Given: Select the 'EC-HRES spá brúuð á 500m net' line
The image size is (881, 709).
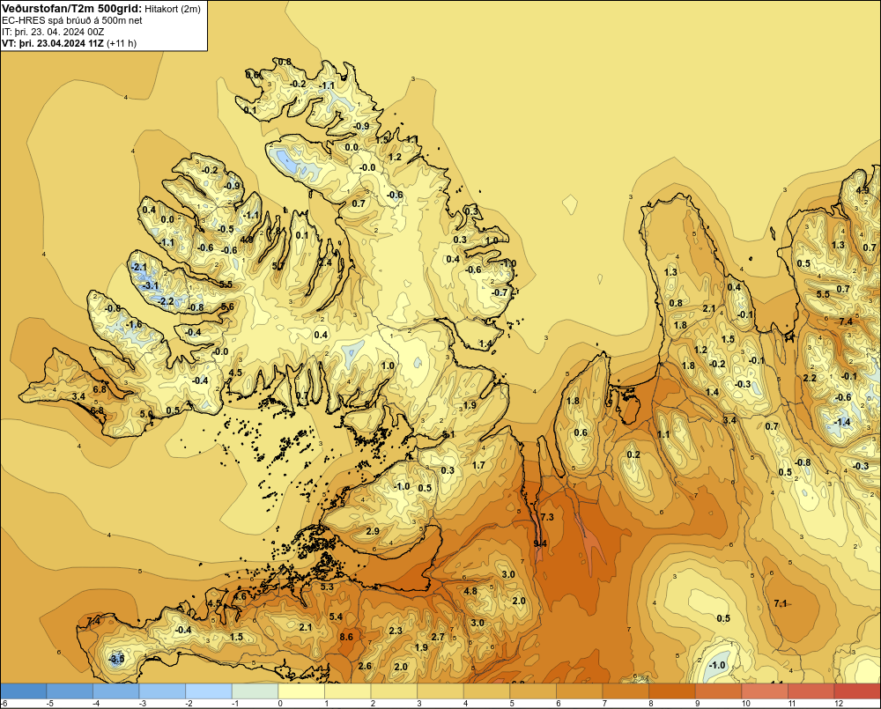Looking at the screenshot, I should coord(72,20).
